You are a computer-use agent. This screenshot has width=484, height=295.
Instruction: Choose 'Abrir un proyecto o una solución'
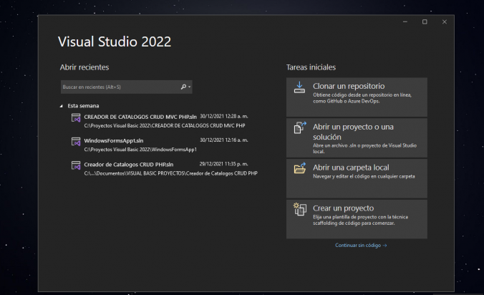point(353,131)
